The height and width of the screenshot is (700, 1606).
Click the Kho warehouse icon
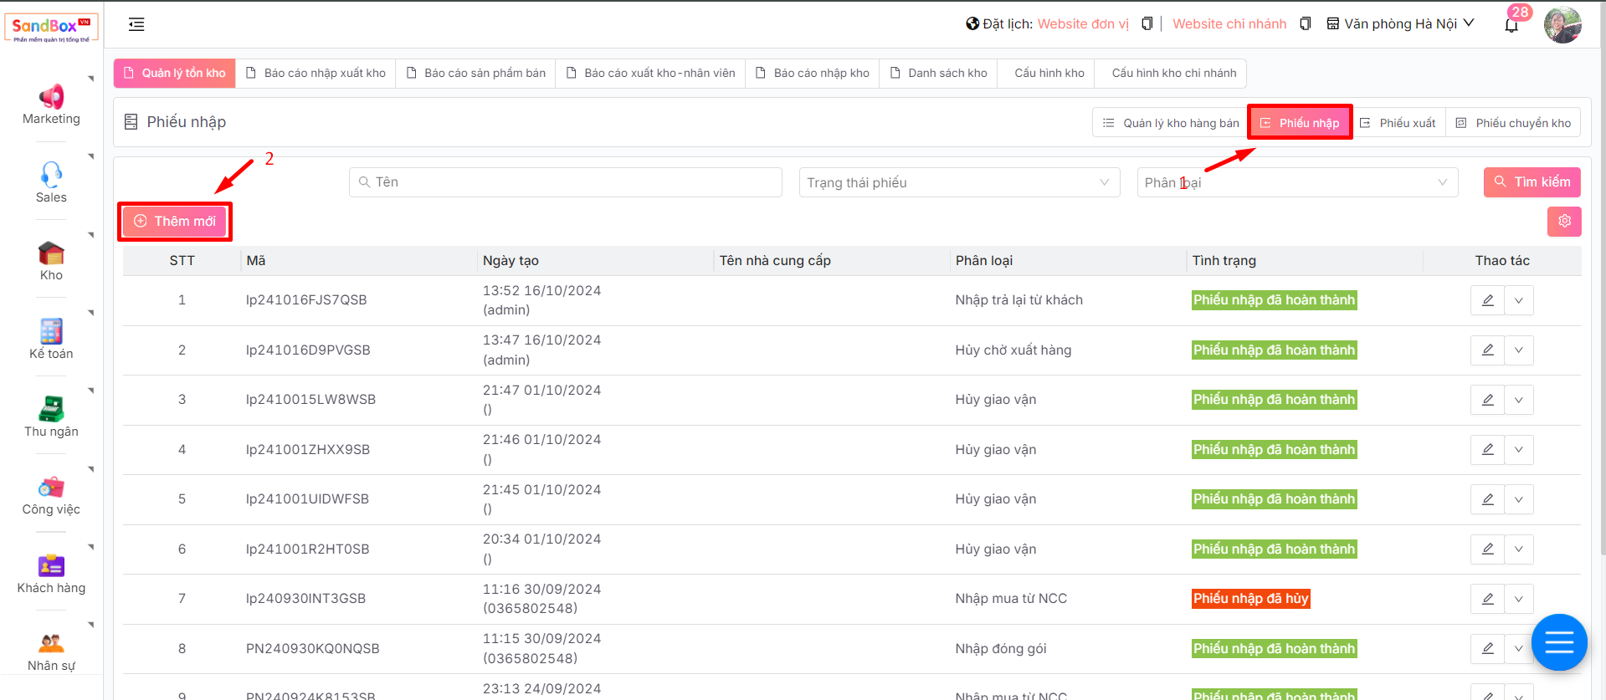tap(51, 253)
